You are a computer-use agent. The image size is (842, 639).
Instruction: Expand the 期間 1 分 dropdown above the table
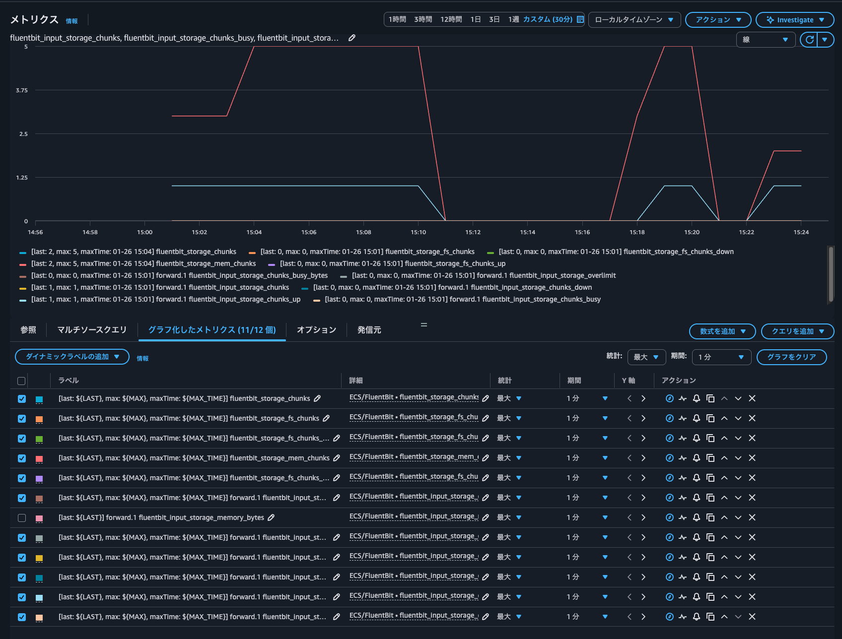[x=721, y=357]
